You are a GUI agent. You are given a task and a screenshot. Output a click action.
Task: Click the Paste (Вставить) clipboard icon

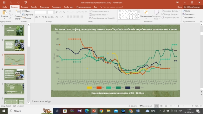(4, 13)
